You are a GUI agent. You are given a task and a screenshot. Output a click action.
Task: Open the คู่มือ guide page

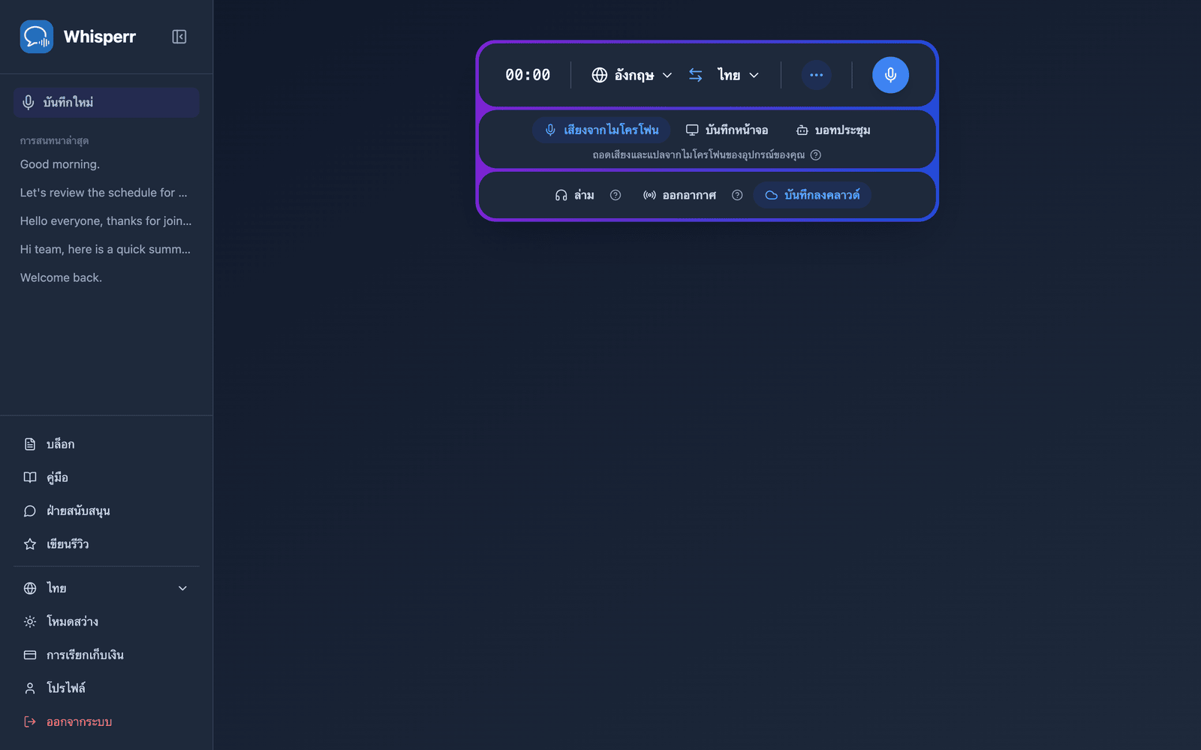point(107,478)
